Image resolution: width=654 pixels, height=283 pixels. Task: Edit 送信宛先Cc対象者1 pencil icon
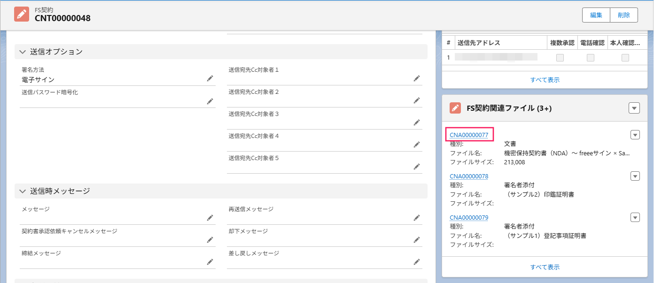pyautogui.click(x=417, y=78)
